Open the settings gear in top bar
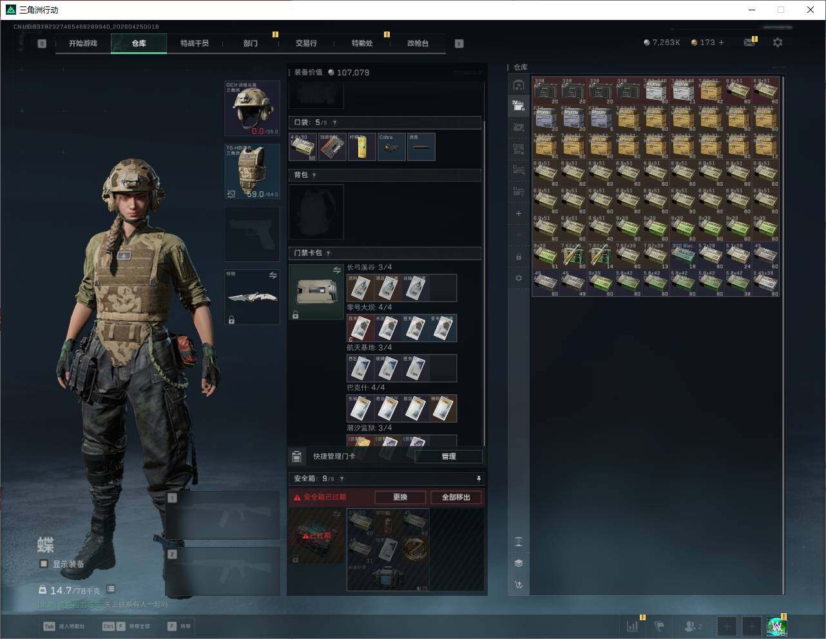The height and width of the screenshot is (639, 826). [x=778, y=43]
